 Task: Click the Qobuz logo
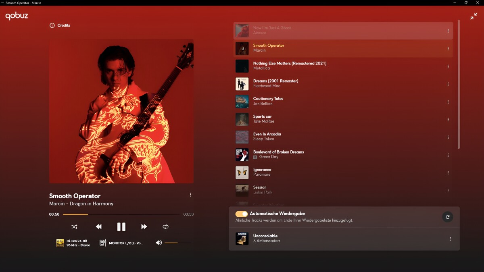16,17
